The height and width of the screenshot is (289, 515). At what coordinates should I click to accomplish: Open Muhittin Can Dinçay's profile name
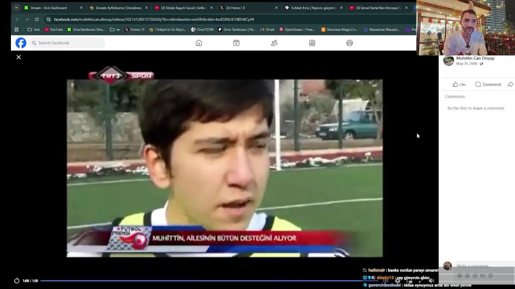(475, 58)
